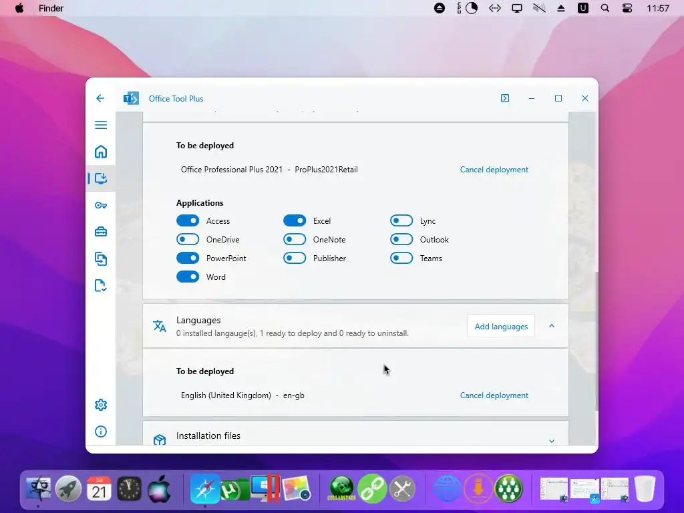Open the hamburger navigation menu
This screenshot has width=684, height=513.
[101, 125]
